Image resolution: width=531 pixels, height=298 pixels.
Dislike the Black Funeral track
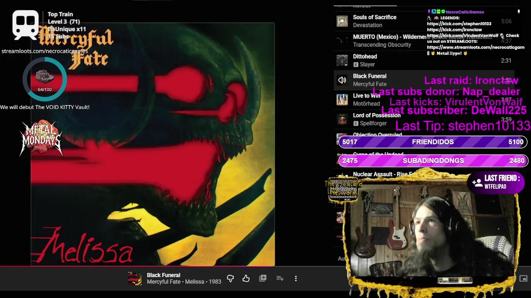[x=230, y=279]
